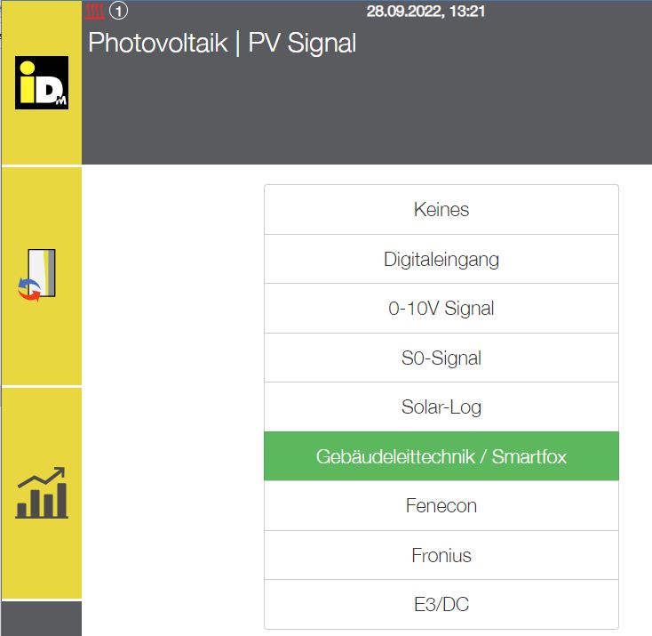652x636 pixels.
Task: Click the circled number 1 indicator
Action: point(119,12)
